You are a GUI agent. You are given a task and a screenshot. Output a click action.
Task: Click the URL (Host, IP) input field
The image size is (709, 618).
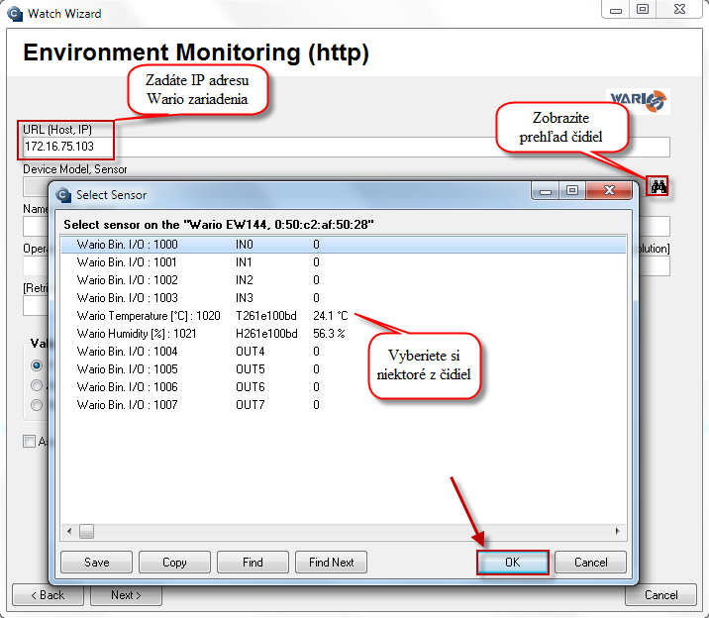point(347,147)
